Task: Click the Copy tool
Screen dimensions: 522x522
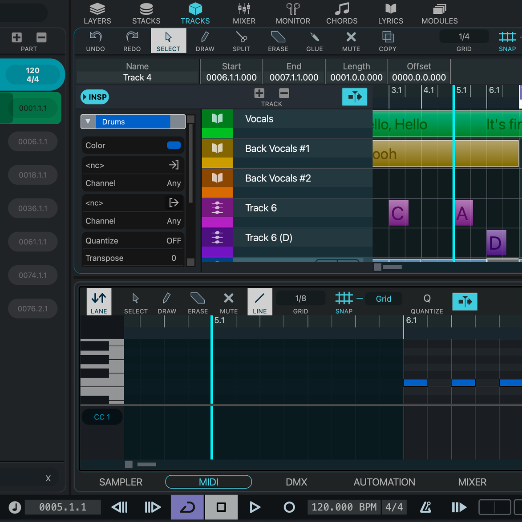Action: (388, 41)
